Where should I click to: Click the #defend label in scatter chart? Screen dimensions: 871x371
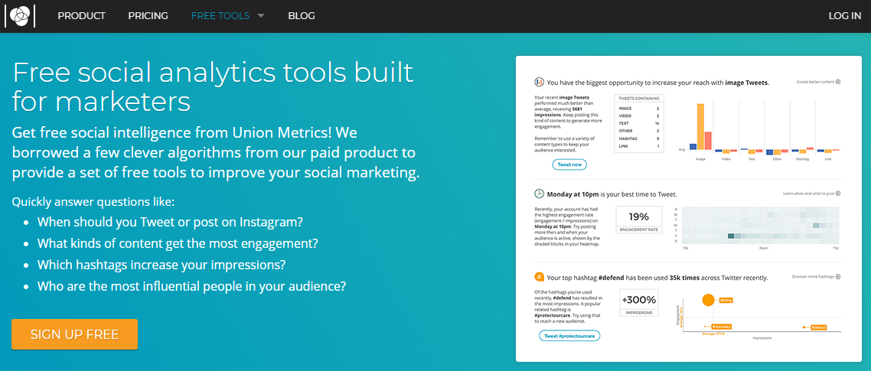point(819,327)
